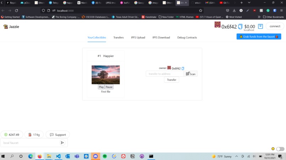Copy the 0x6f42 address in header

tap(240, 27)
